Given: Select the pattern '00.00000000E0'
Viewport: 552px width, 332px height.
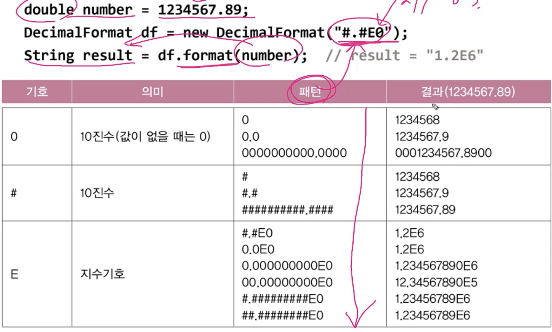Looking at the screenshot, I should [287, 283].
